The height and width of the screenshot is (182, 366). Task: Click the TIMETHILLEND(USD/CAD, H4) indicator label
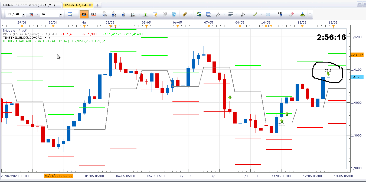(x=27, y=38)
